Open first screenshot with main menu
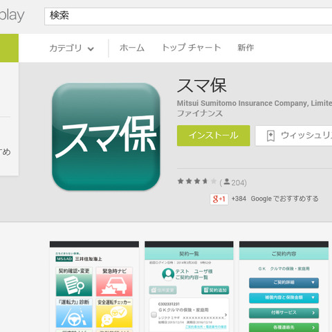332x332 pixels. (94, 286)
